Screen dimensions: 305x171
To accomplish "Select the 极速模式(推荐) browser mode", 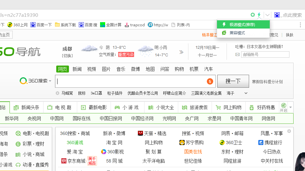I will tap(243, 25).
